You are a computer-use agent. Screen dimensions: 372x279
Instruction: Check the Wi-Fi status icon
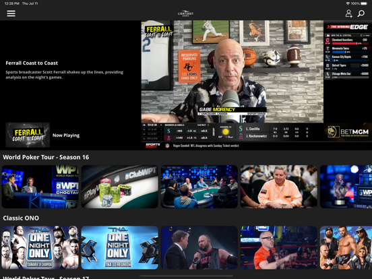click(348, 3)
